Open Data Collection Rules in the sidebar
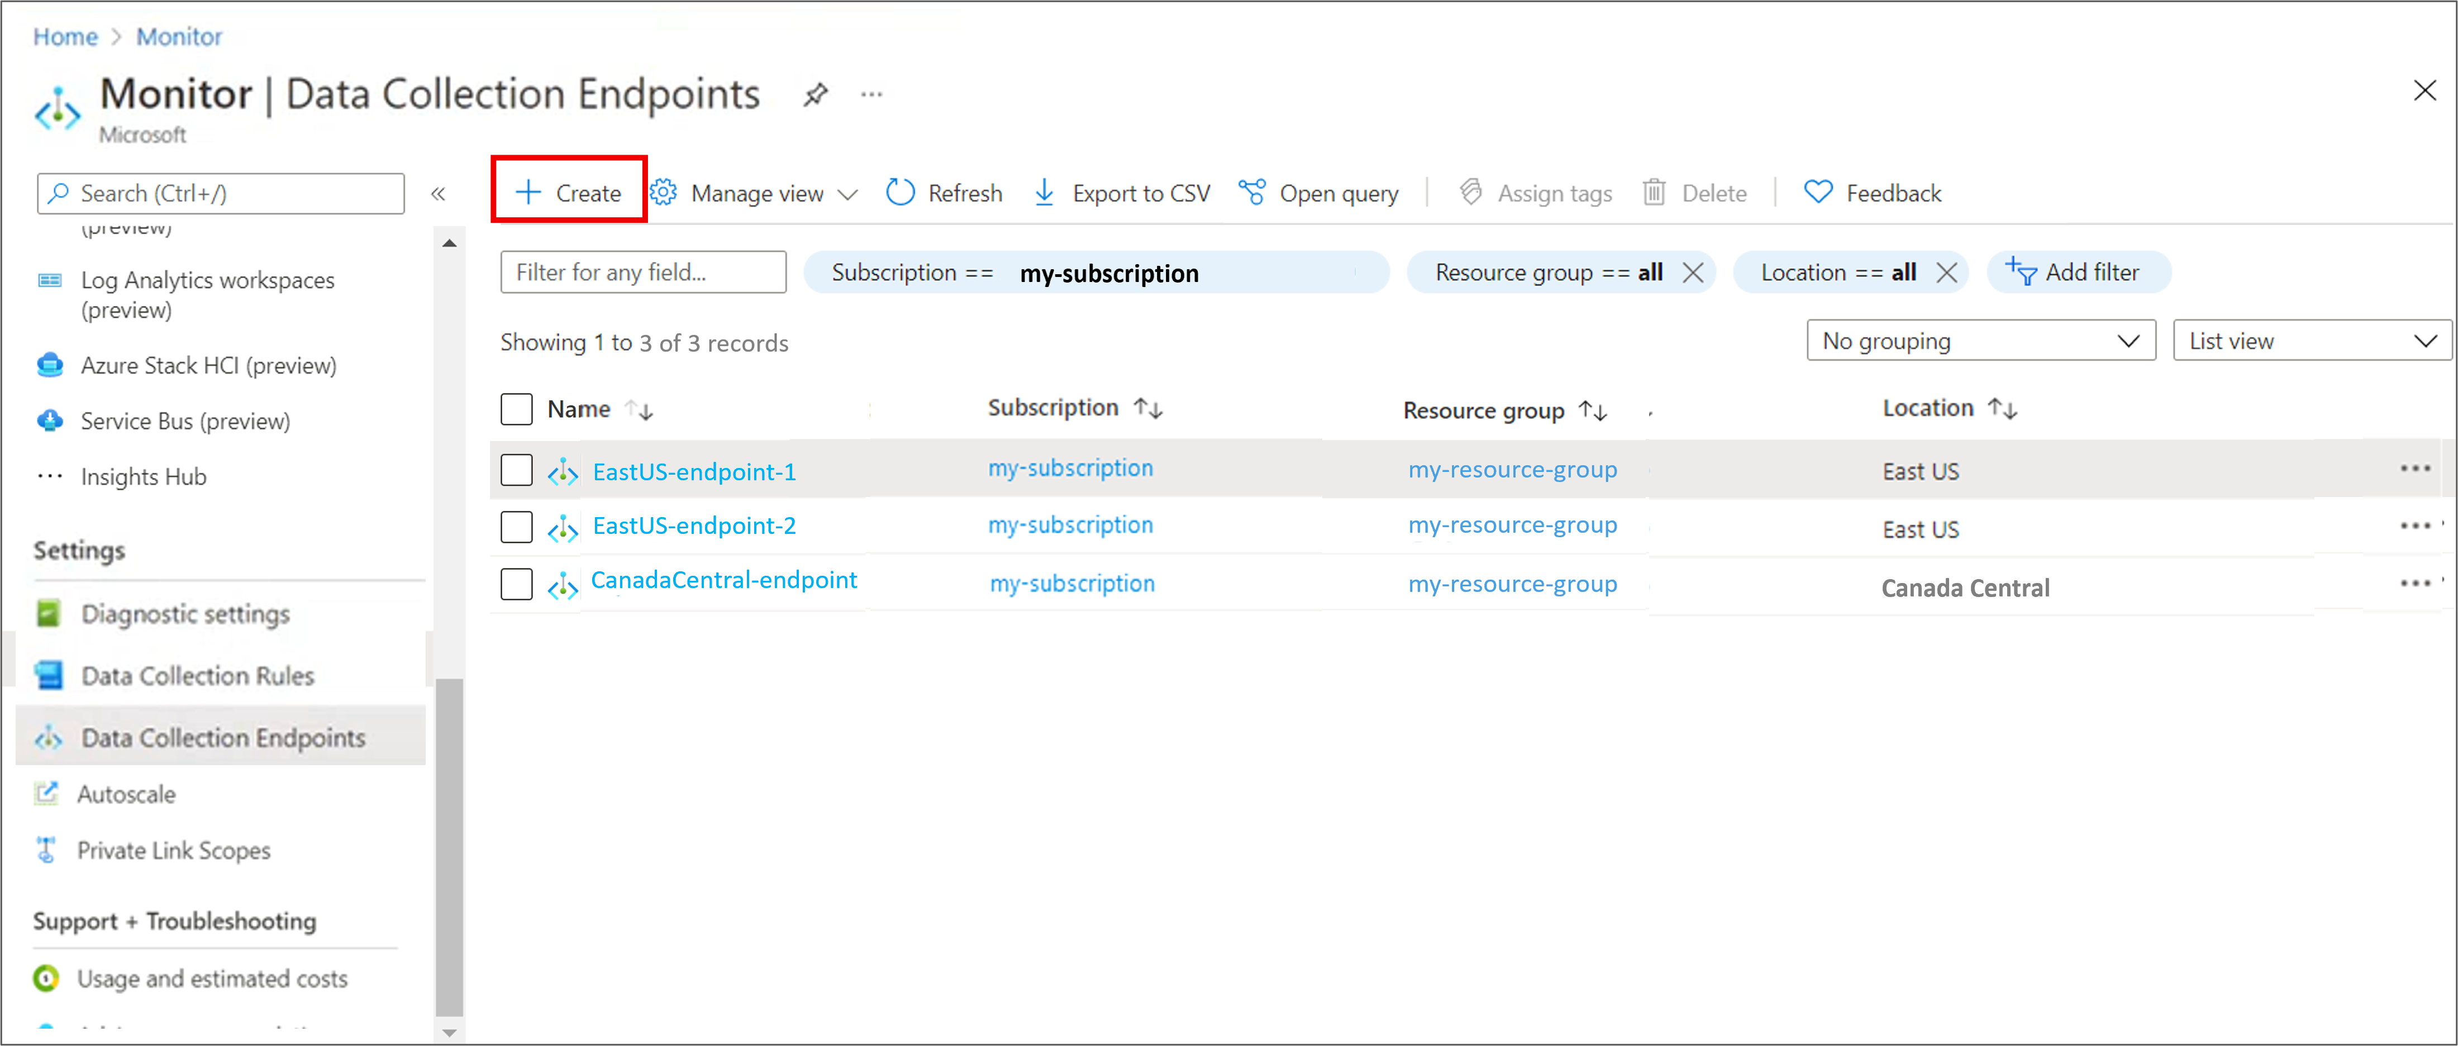 (x=198, y=675)
